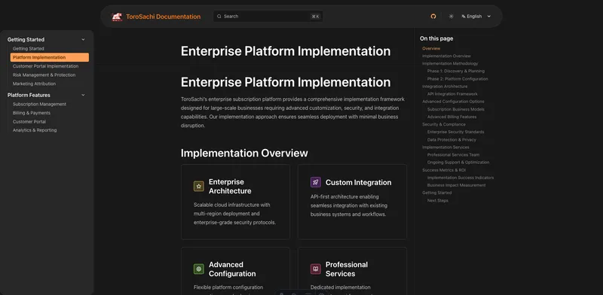The height and width of the screenshot is (295, 603).
Task: Collapse the Getting Started sidebar section
Action: 83,40
